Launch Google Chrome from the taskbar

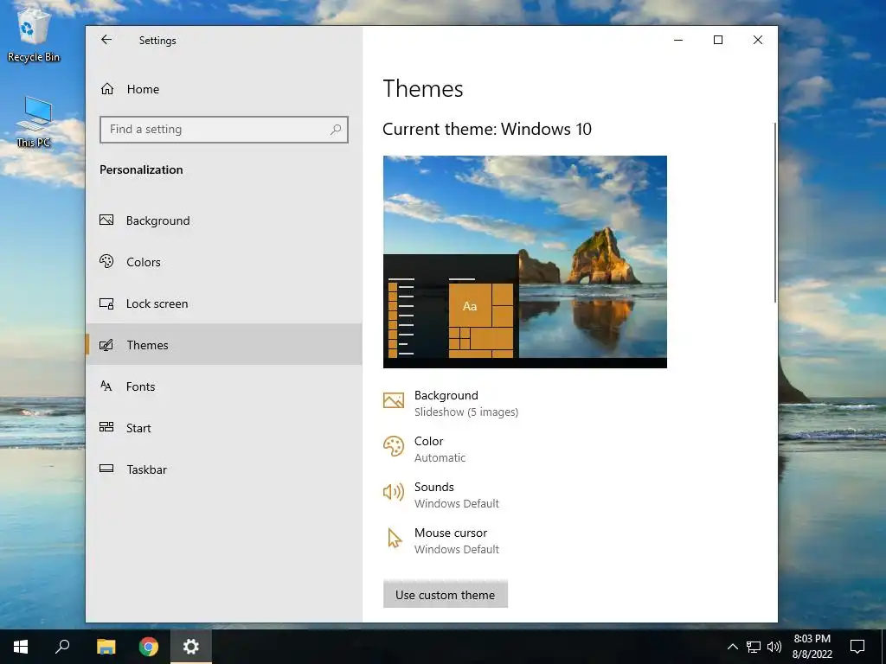149,647
